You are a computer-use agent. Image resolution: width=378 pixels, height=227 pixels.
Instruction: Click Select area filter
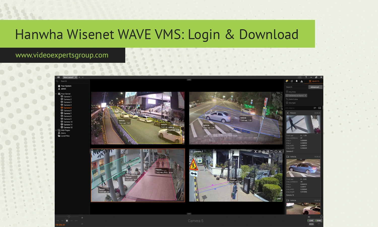(x=292, y=99)
